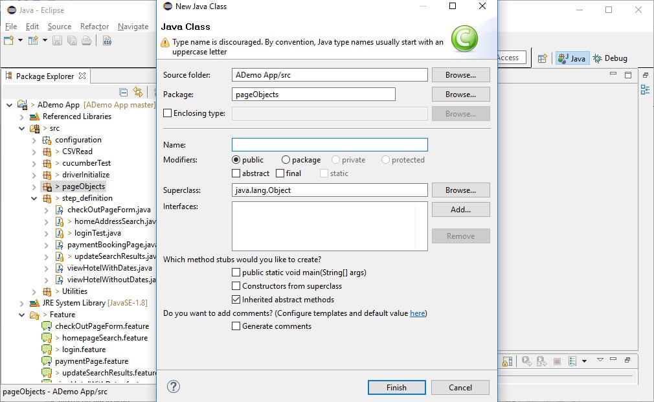Click the Save All toolbar icon
The height and width of the screenshot is (402, 654).
(72, 40)
